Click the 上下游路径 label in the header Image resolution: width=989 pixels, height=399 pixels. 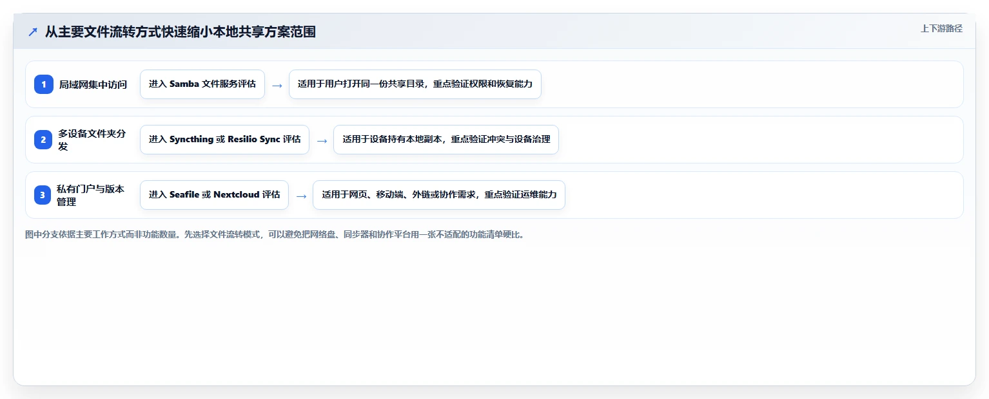coord(941,28)
